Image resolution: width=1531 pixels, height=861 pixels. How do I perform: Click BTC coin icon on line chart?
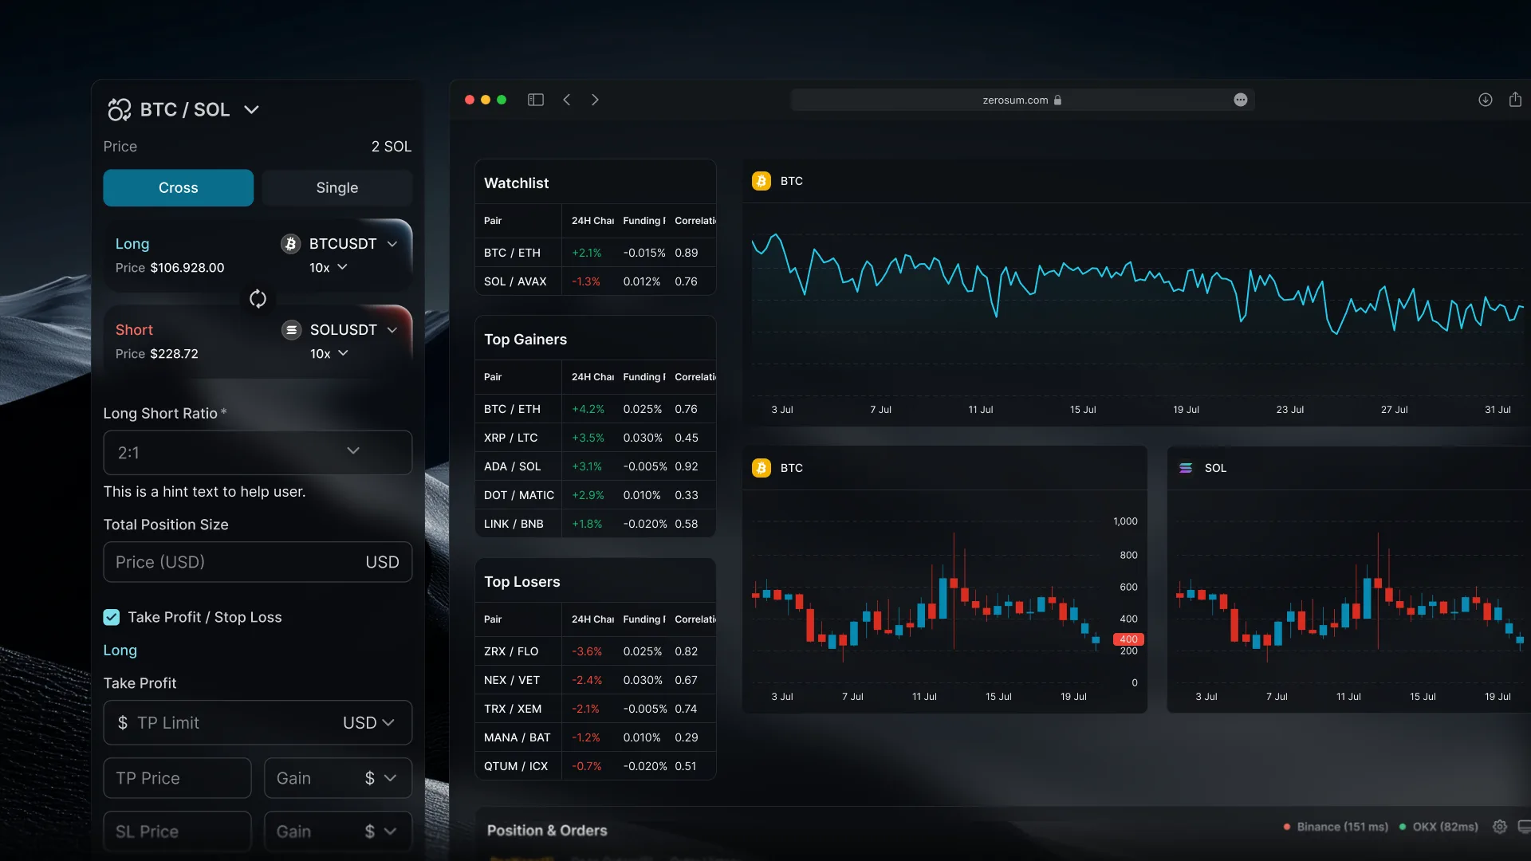tap(762, 181)
